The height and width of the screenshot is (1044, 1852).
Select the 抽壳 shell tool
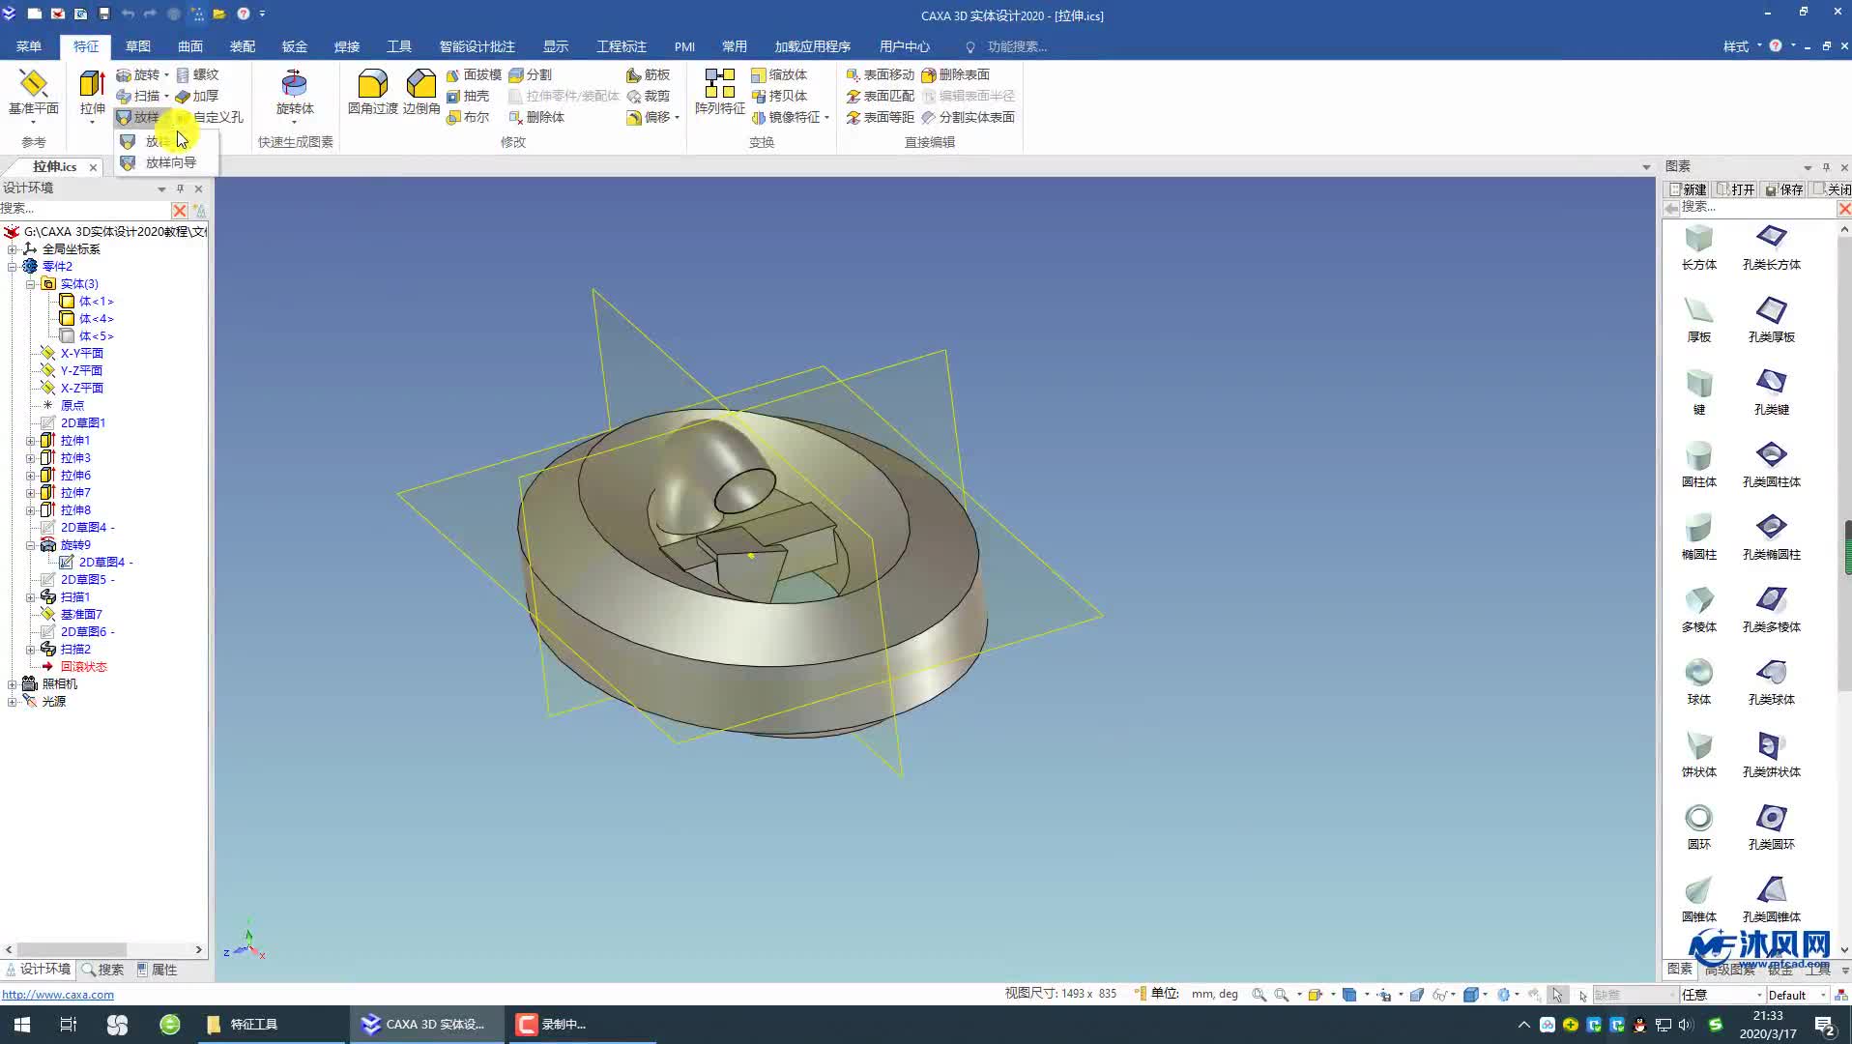(x=468, y=96)
